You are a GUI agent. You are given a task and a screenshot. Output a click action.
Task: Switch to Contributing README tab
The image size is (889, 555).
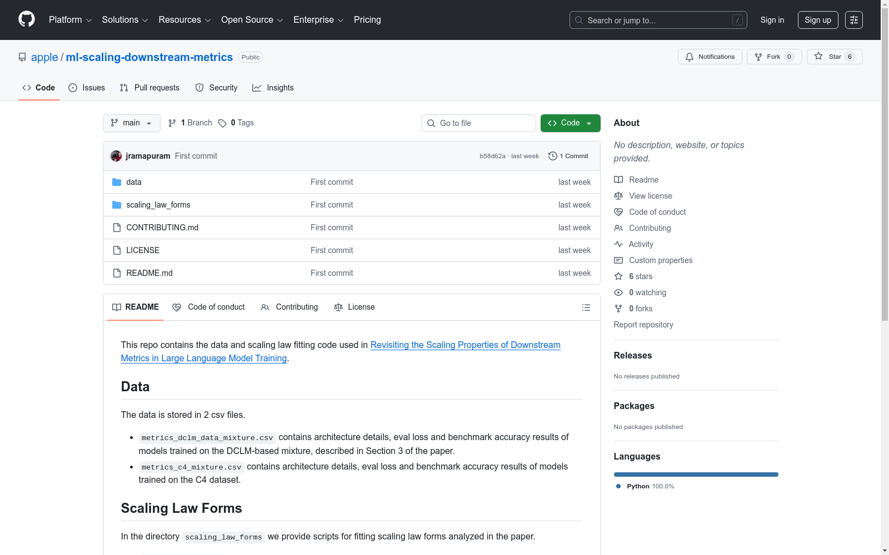(x=289, y=307)
